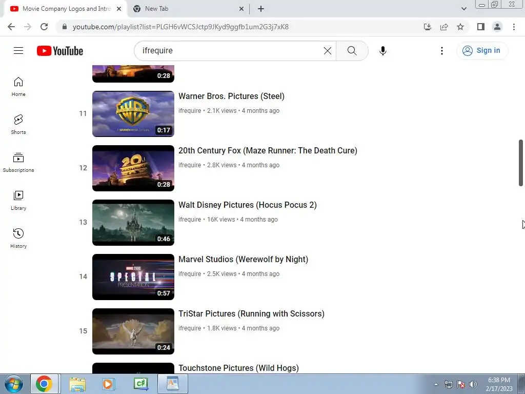Image resolution: width=525 pixels, height=394 pixels.
Task: Open ifrequire channel under Hocus Pocus 2 video
Action: pos(190,220)
